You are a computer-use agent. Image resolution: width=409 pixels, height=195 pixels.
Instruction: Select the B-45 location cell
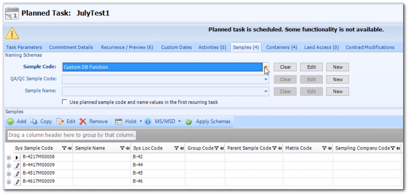158,173
